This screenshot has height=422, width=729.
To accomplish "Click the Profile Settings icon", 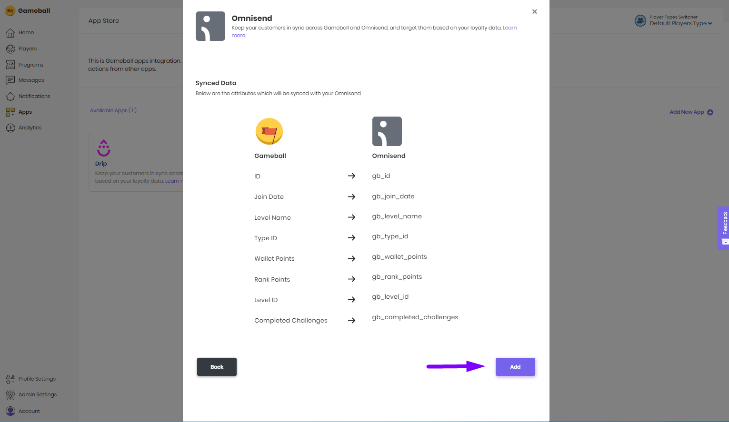I will pos(10,379).
